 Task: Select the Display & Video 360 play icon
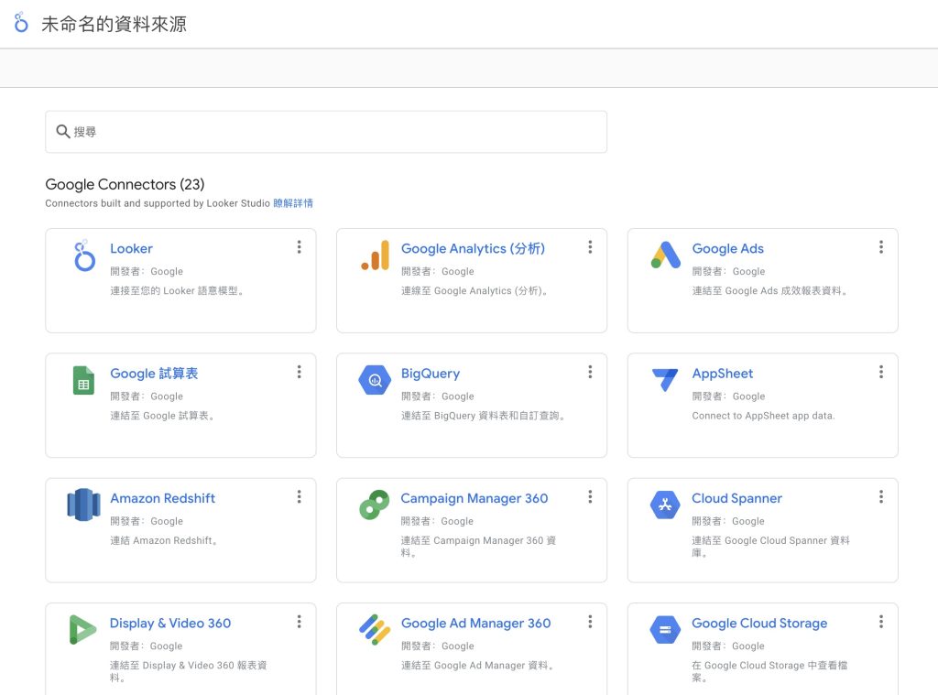(82, 630)
